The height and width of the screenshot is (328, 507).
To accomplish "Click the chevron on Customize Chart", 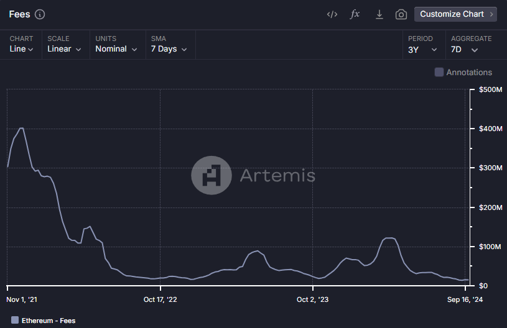I will tap(491, 14).
